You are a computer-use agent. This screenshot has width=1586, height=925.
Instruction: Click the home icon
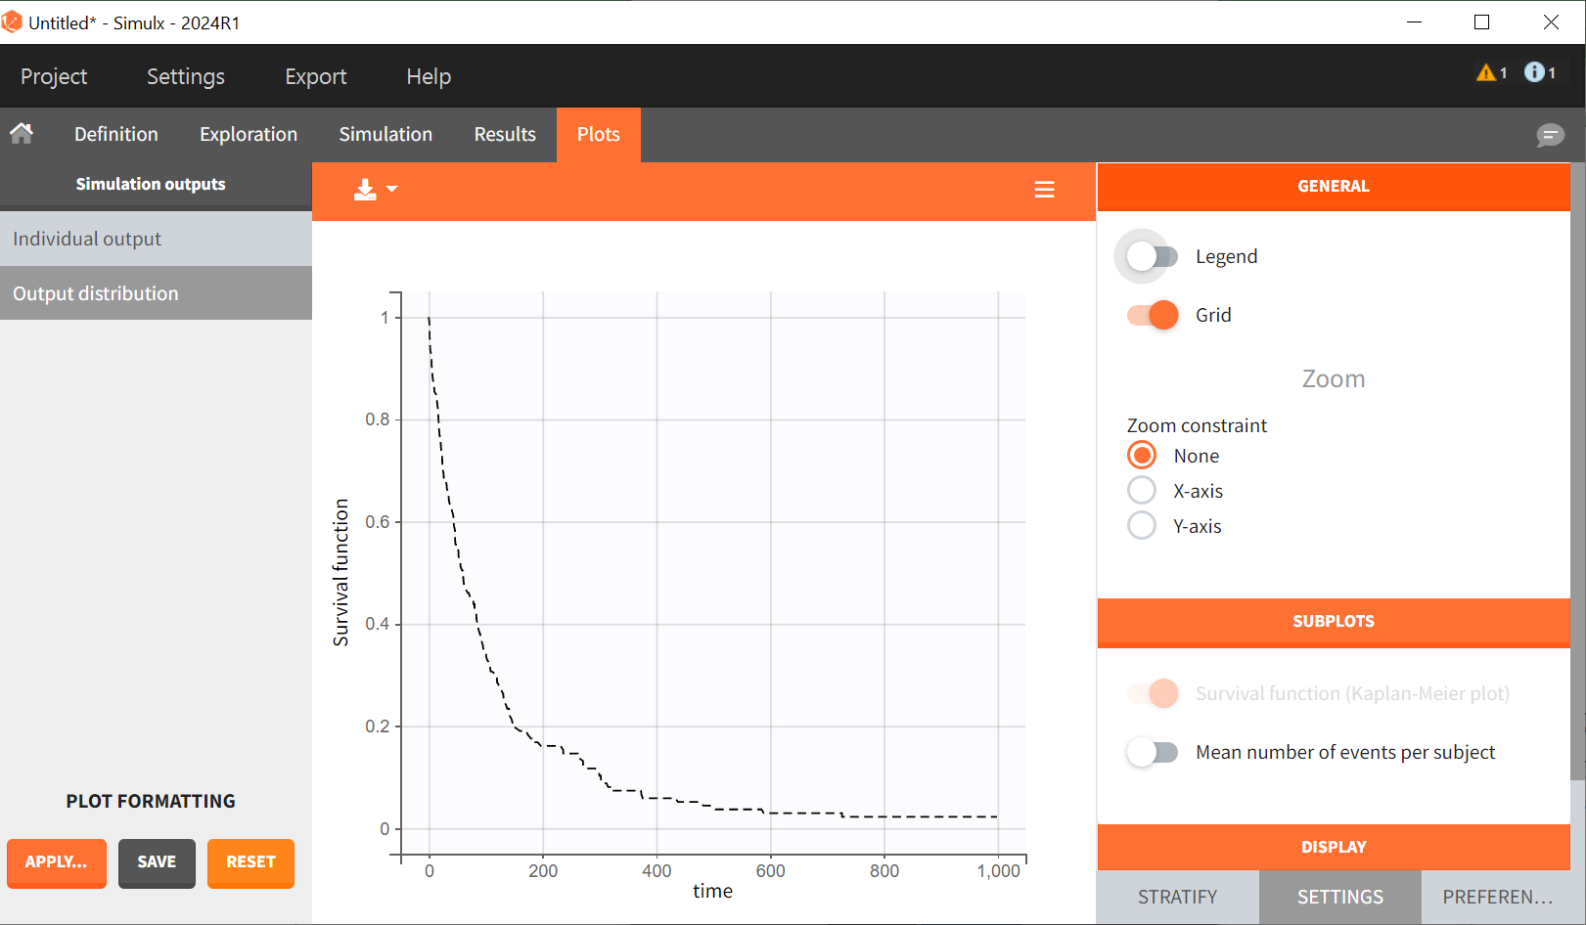coord(22,134)
